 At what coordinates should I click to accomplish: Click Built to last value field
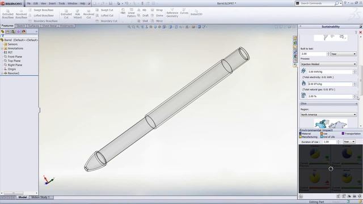click(314, 54)
